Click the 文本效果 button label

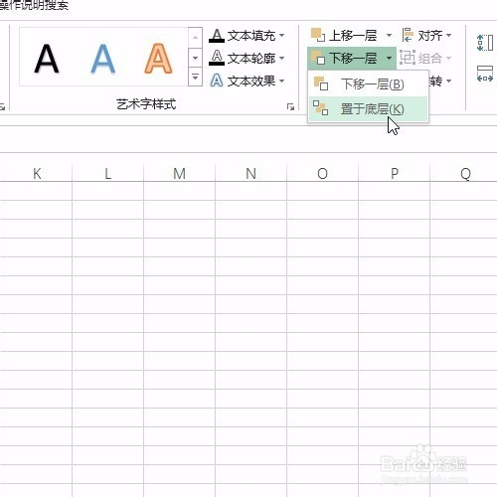pos(251,81)
